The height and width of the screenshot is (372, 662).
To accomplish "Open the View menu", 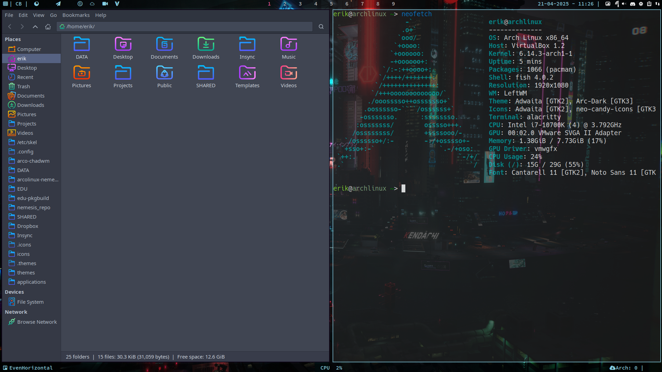I will click(39, 15).
